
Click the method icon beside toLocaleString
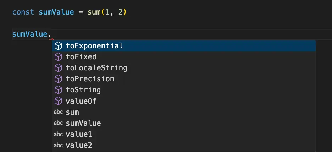click(x=58, y=68)
